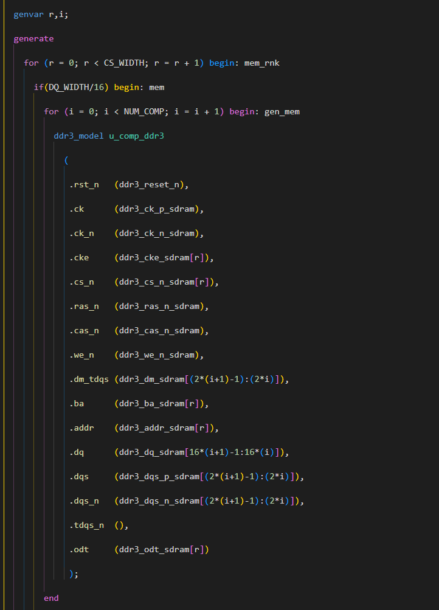The image size is (439, 610).
Task: Click the 'ddr3_dm_sdram' signal name
Action: tap(151, 380)
